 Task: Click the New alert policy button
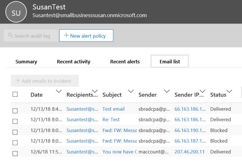click(x=86, y=36)
